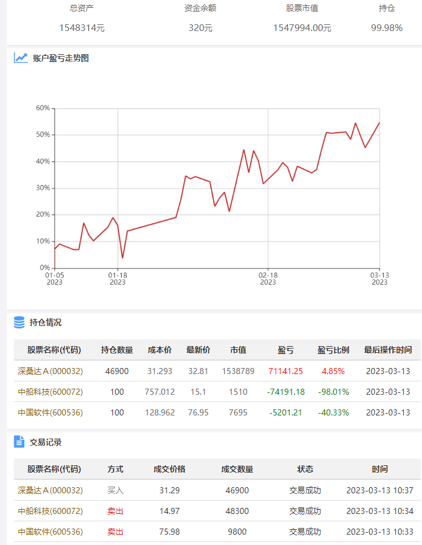Click profit ratio 4.85%
422x545 pixels.
(333, 371)
